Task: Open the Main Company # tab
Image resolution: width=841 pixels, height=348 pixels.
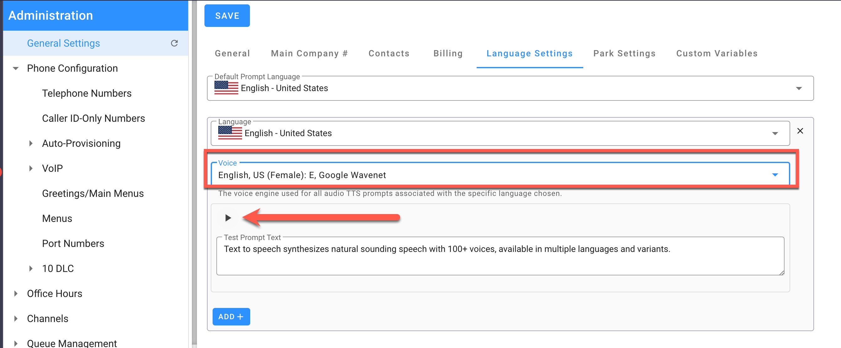Action: coord(309,54)
